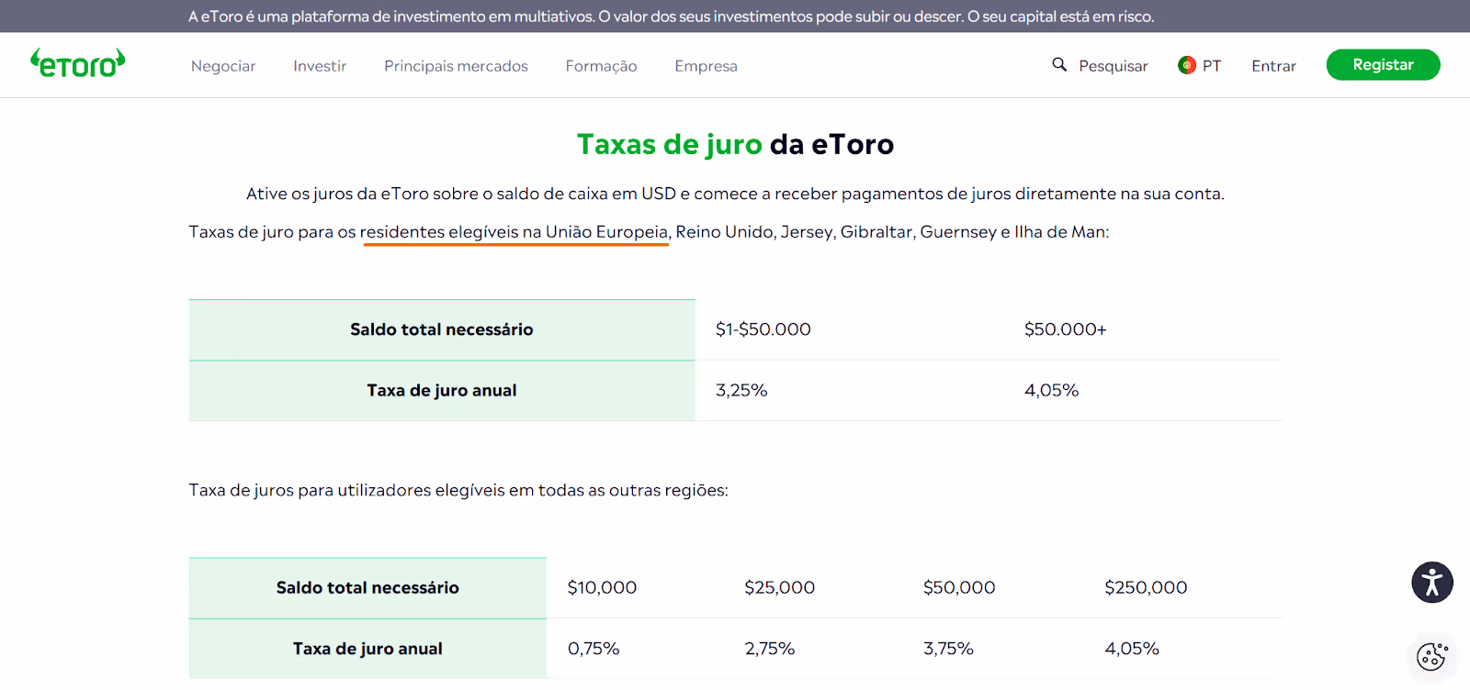Select the $50,000 balance cell

(x=959, y=587)
